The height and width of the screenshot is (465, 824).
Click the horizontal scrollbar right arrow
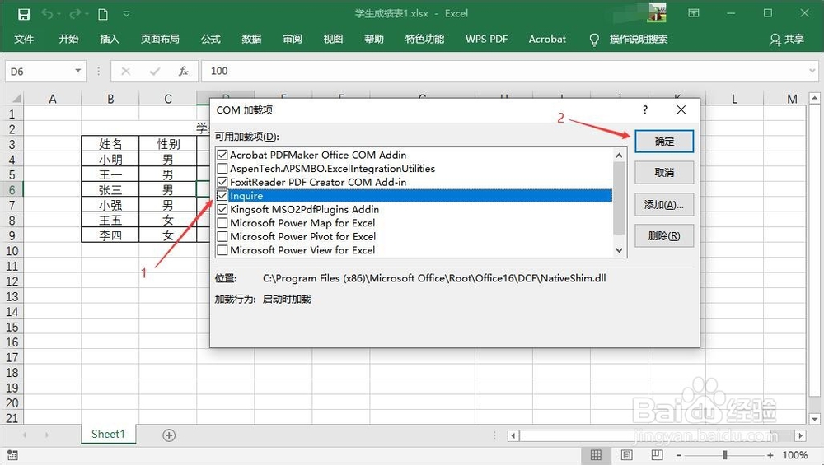(800, 435)
